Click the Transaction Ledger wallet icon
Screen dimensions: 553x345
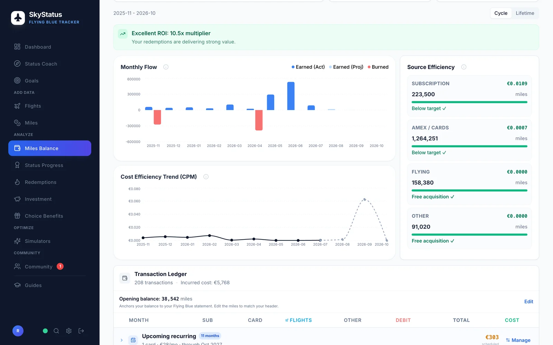coord(125,278)
